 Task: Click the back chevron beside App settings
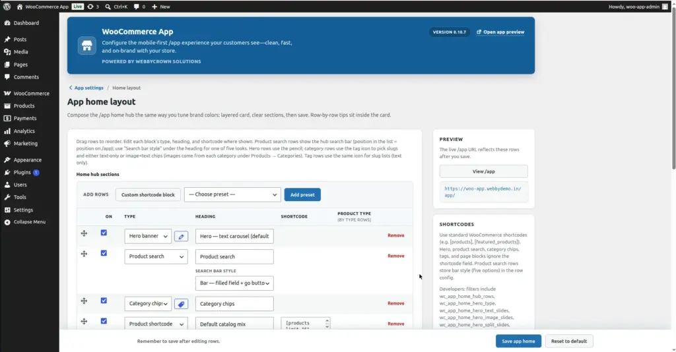point(71,88)
